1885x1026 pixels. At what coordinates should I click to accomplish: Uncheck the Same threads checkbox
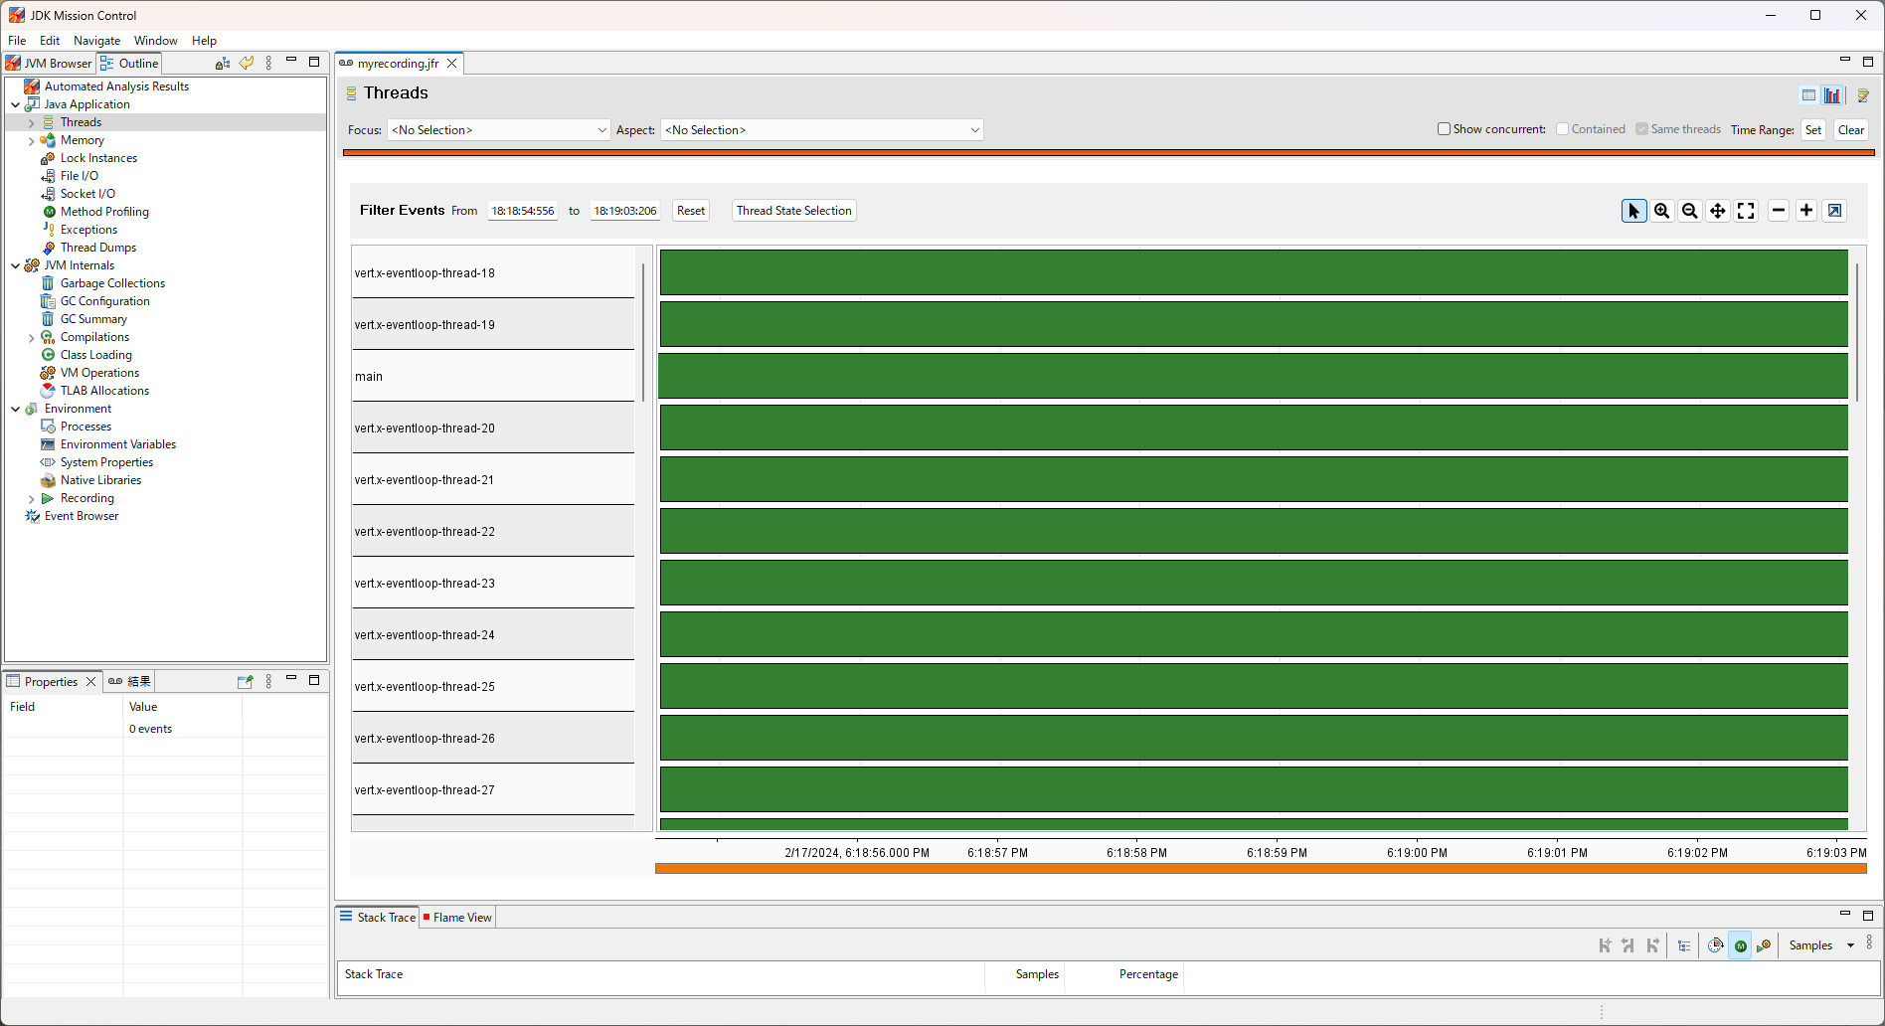tap(1642, 128)
